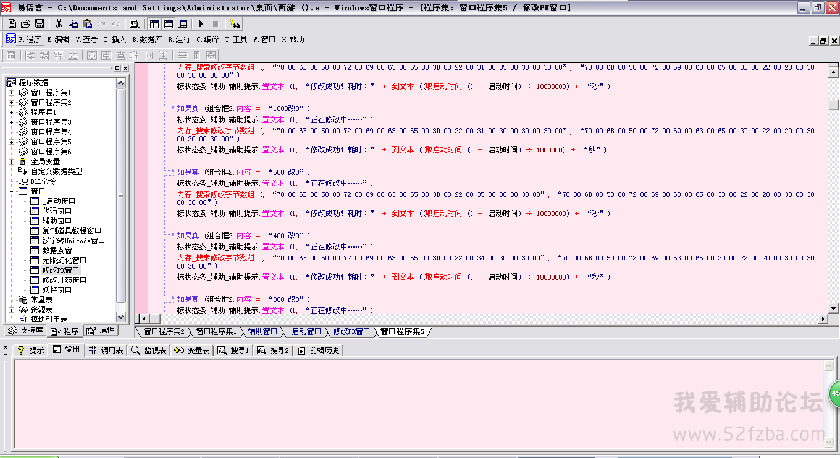Toggle the second window layout view button
Screen dimensions: 840x458
168,23
